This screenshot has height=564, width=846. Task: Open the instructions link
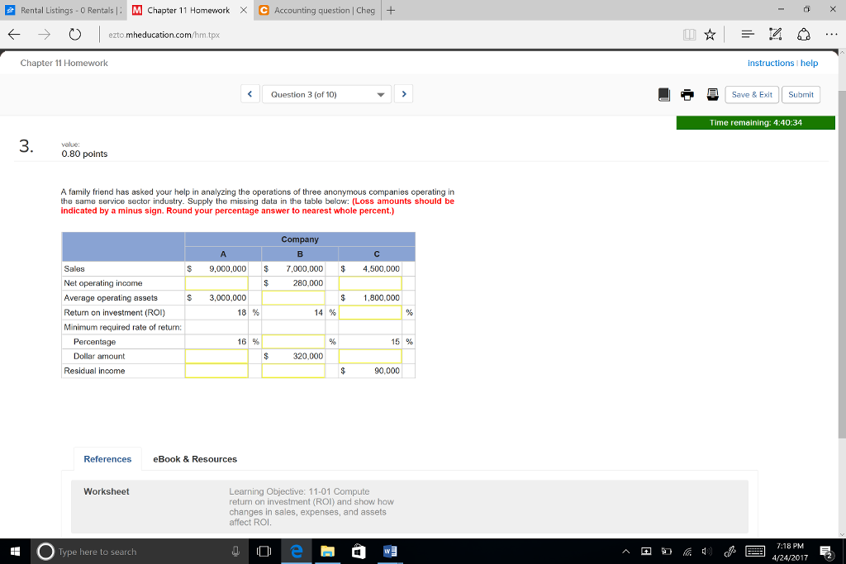(x=771, y=63)
